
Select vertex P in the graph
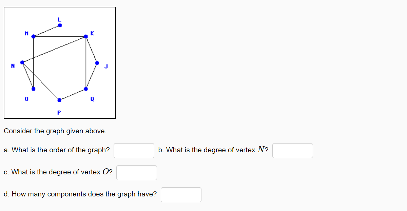pos(59,99)
